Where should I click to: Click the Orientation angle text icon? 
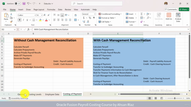click(66, 15)
